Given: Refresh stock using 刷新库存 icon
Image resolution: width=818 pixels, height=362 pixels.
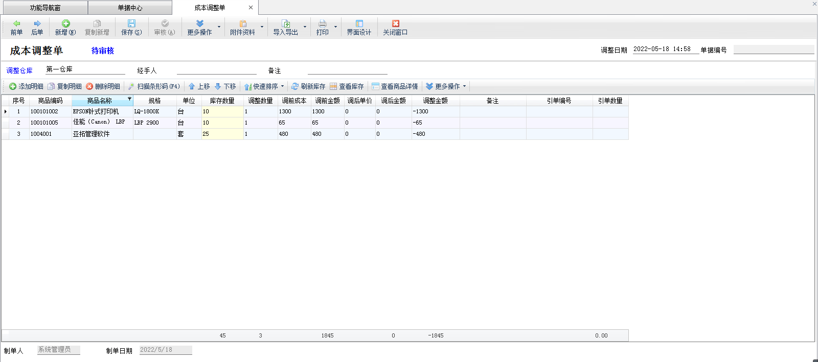Looking at the screenshot, I should click(308, 86).
